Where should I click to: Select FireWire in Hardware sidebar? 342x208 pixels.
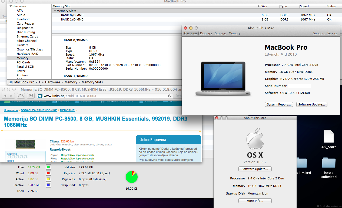(x=22, y=45)
